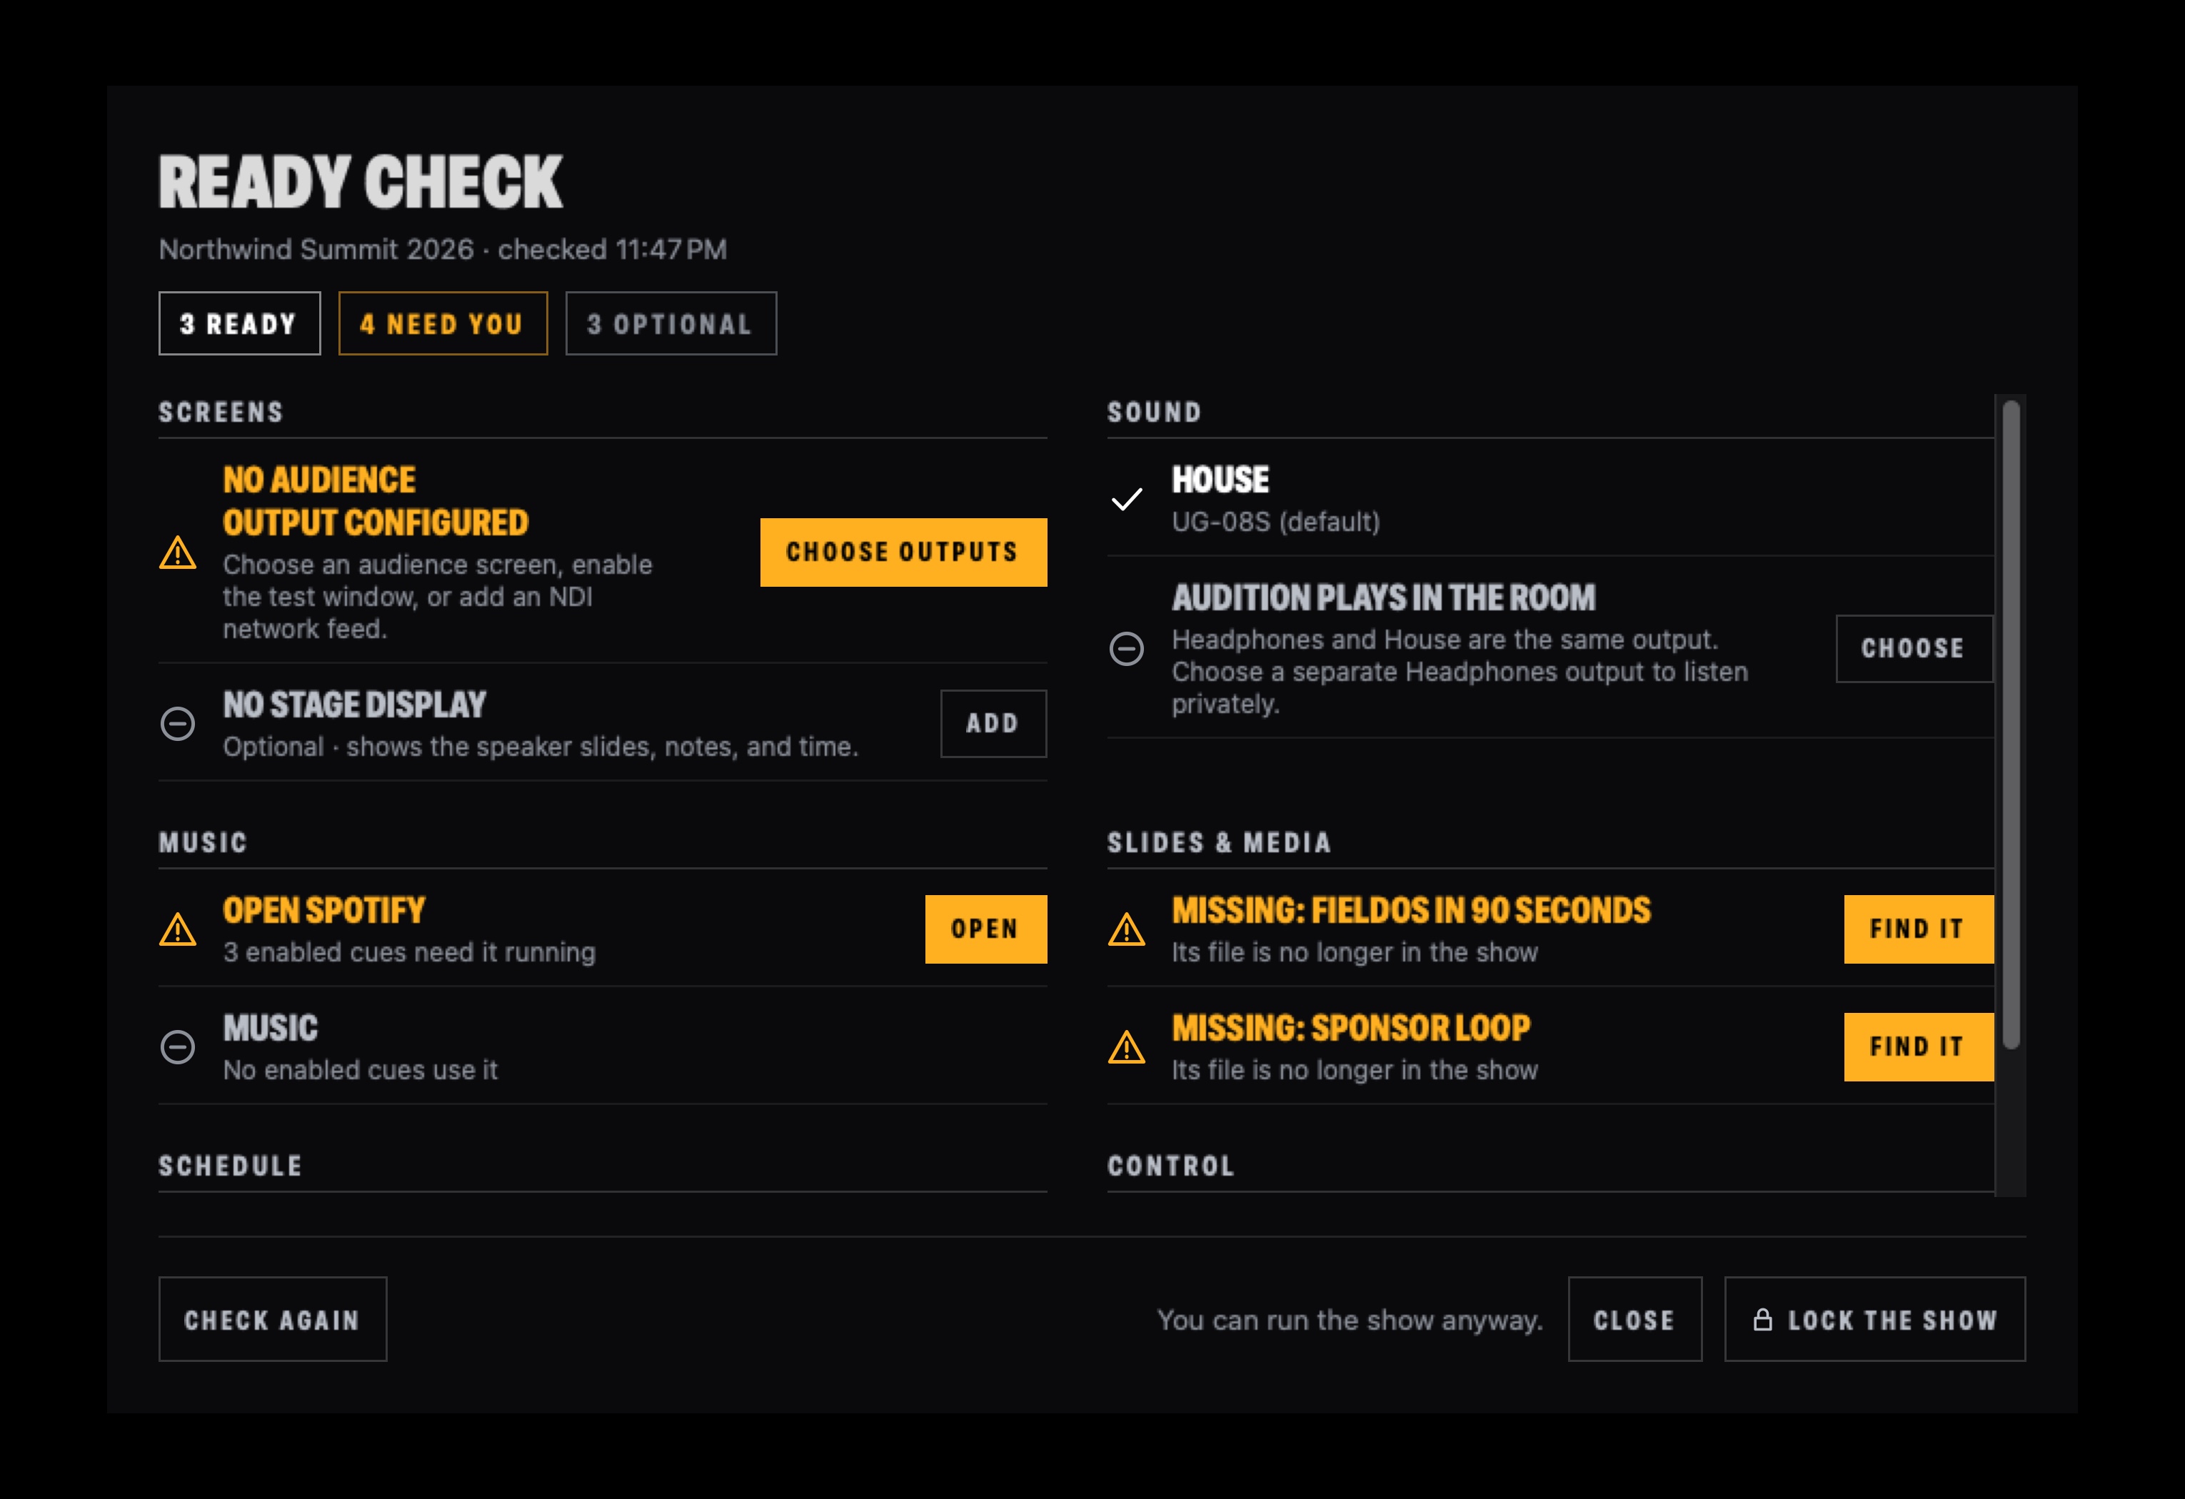The image size is (2185, 1499).
Task: Choose a separate Headphones output
Action: 1914,648
